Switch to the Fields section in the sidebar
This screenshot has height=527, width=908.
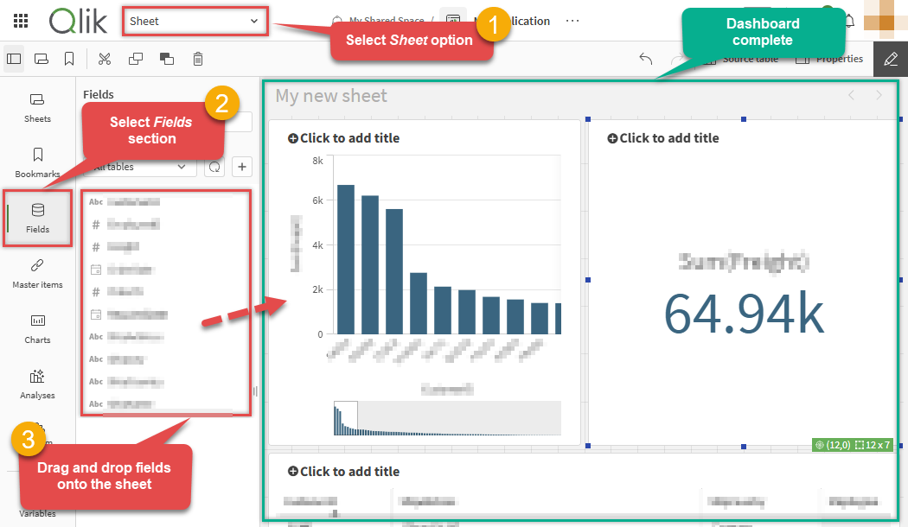click(36, 218)
